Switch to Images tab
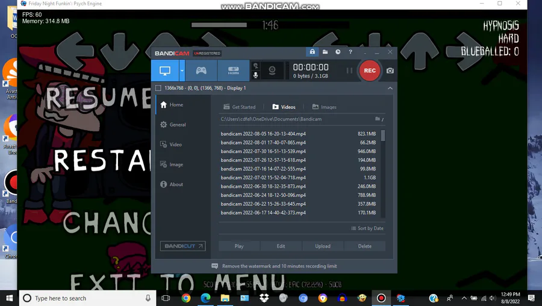 (324, 107)
